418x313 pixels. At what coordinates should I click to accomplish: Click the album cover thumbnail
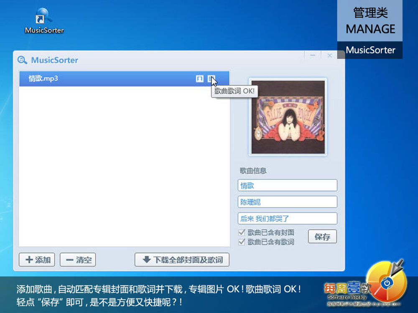pyautogui.click(x=288, y=117)
